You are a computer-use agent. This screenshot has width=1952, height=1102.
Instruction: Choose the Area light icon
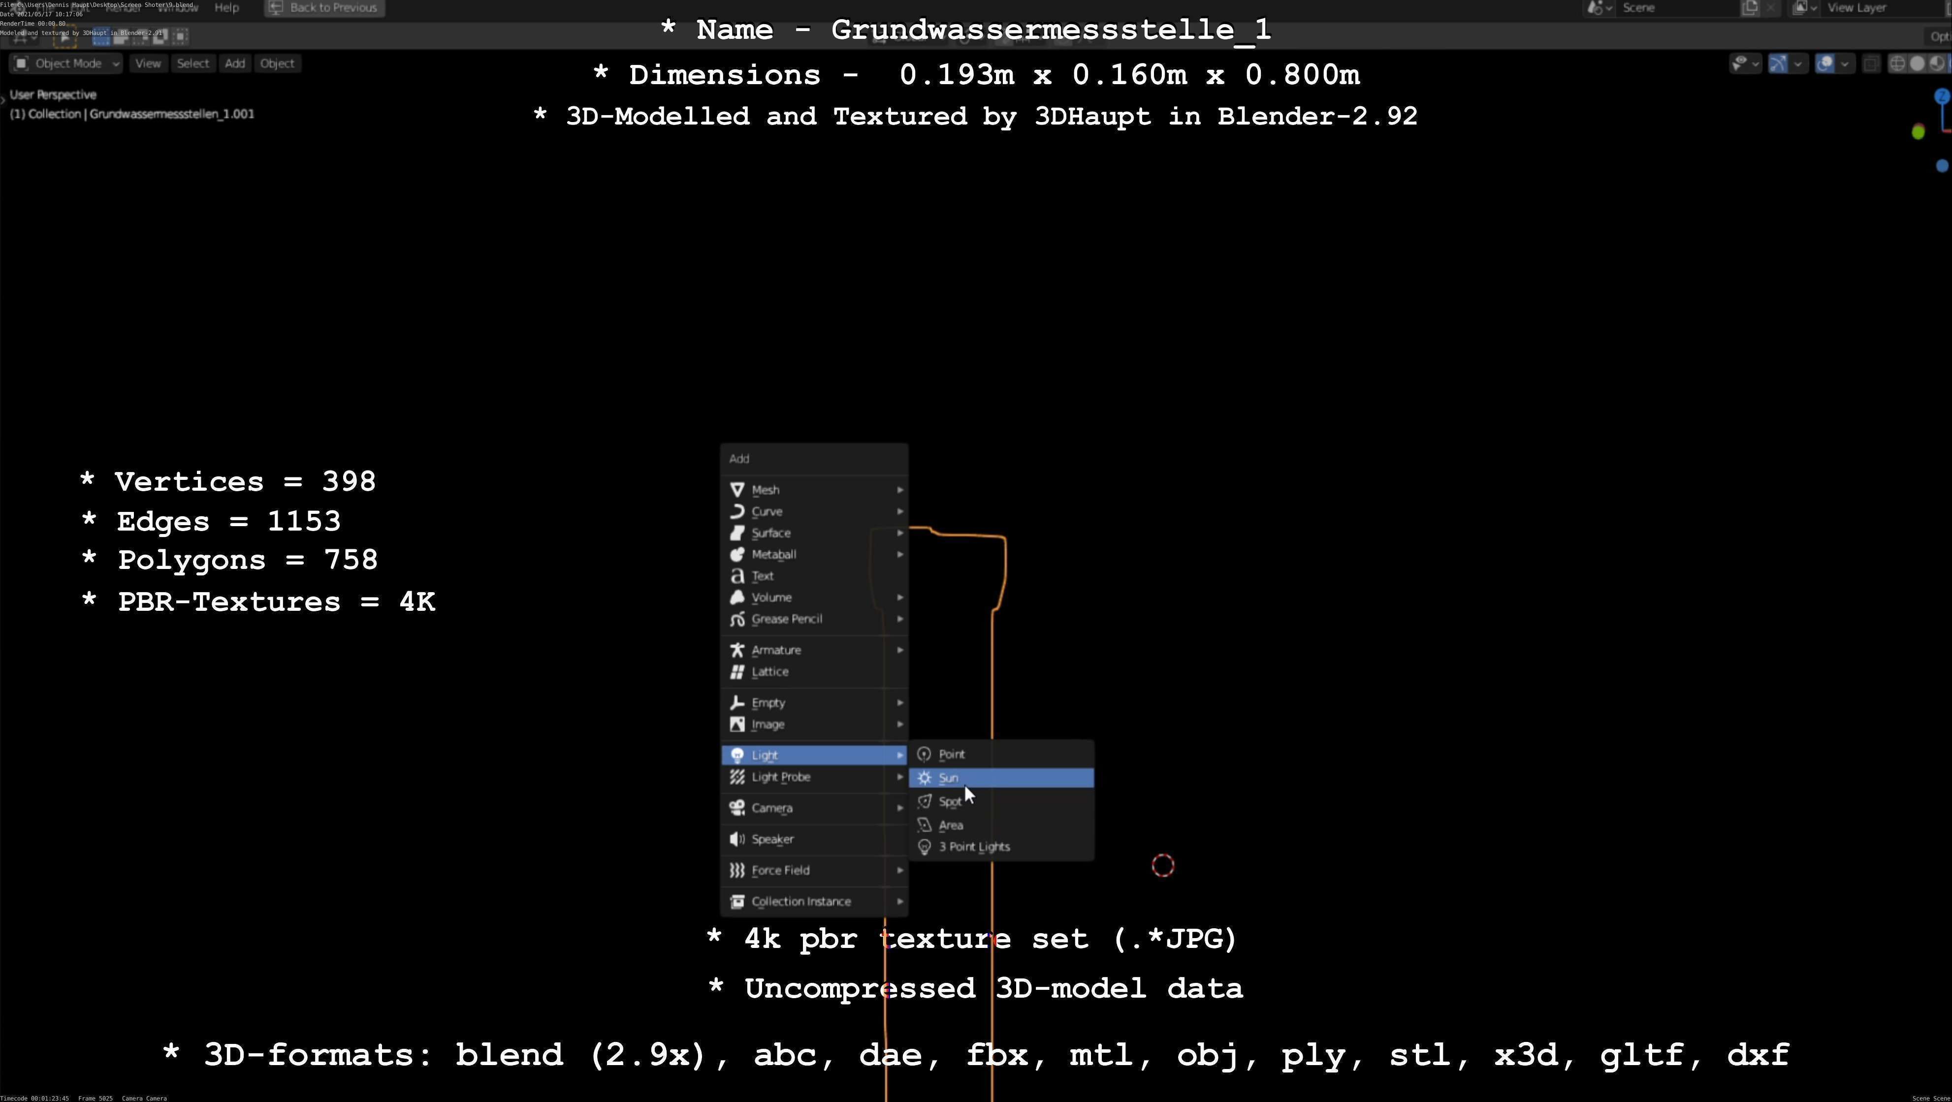click(x=925, y=825)
